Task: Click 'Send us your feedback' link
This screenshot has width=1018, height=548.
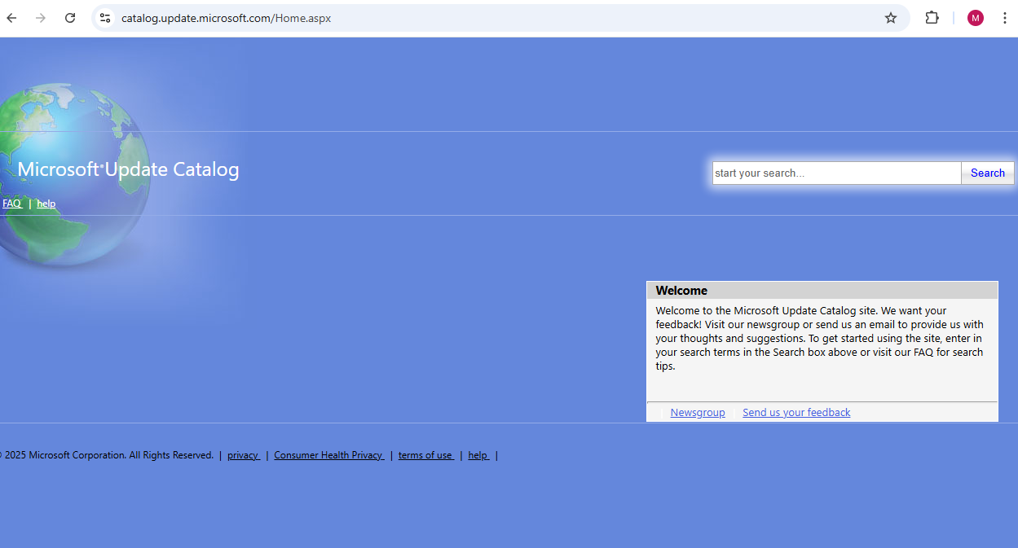Action: tap(796, 413)
